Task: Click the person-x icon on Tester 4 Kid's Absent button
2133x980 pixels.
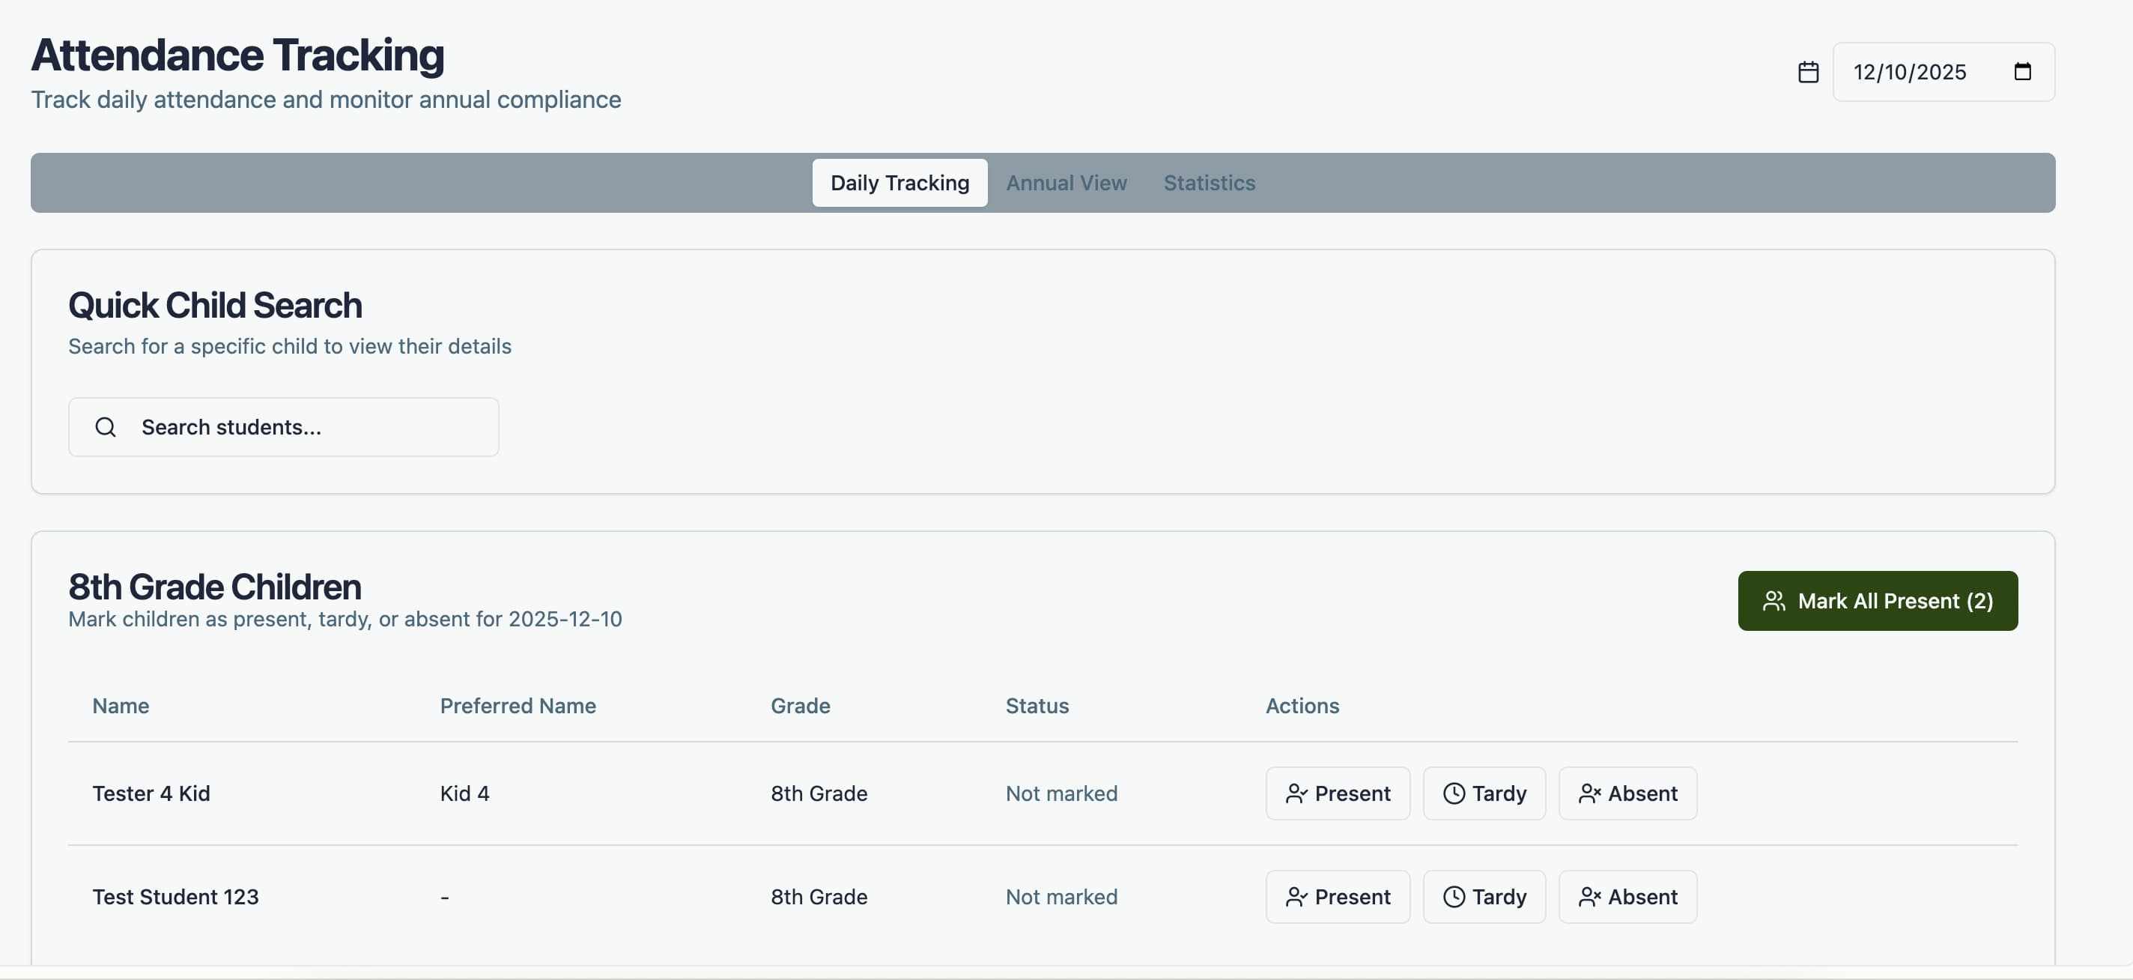Action: (1590, 793)
